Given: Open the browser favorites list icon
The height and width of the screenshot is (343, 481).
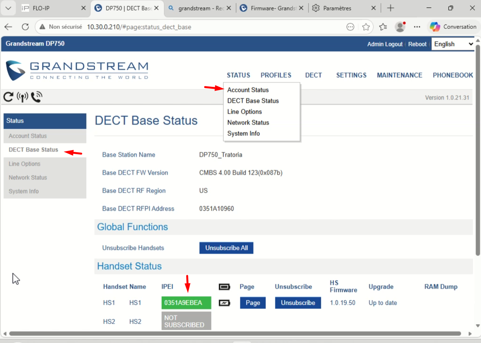Looking at the screenshot, I should tap(383, 27).
